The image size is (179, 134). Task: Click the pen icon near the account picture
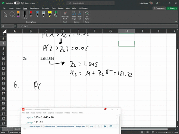tap(157, 3)
